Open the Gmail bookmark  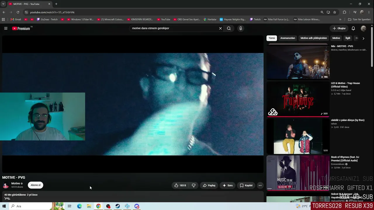16,20
